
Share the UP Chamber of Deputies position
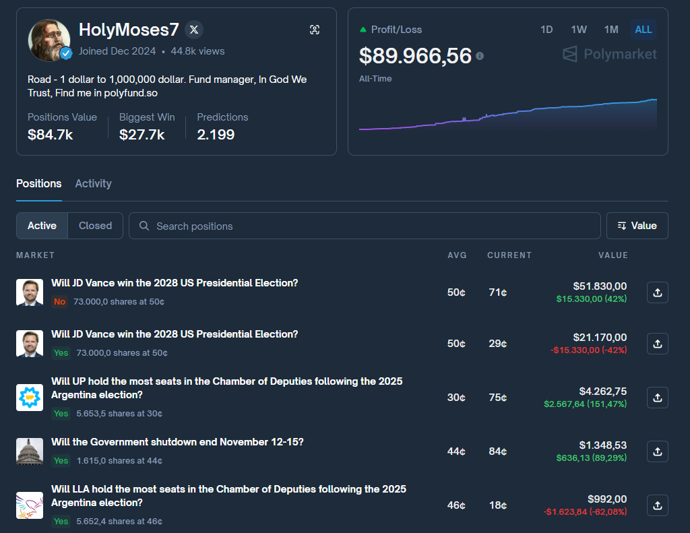pos(658,398)
